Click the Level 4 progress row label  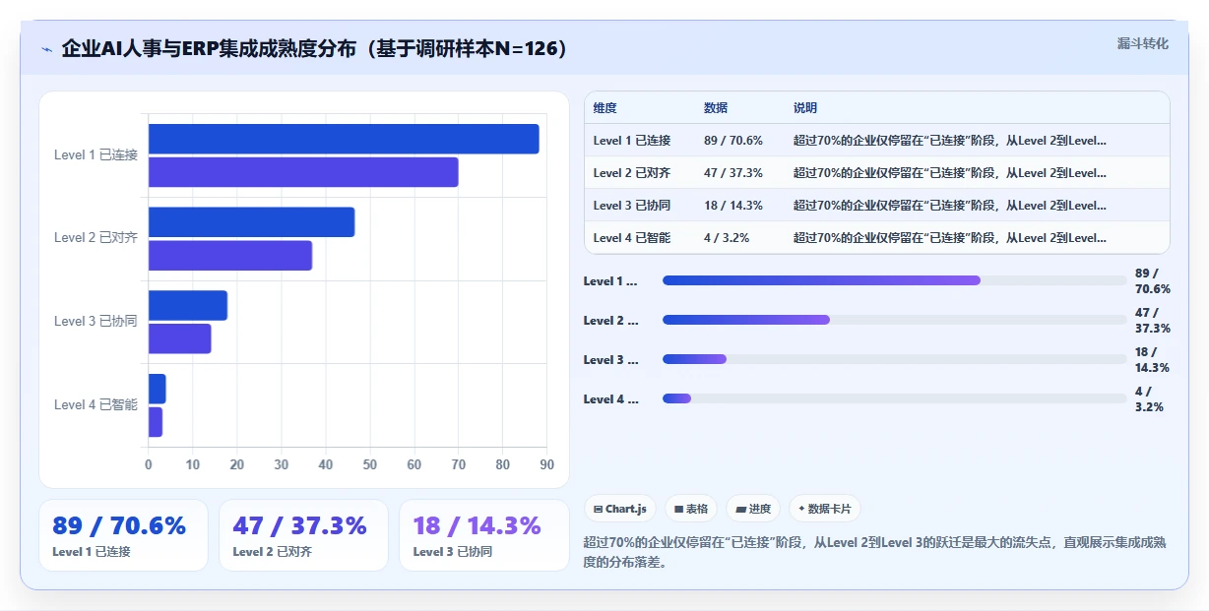point(610,399)
